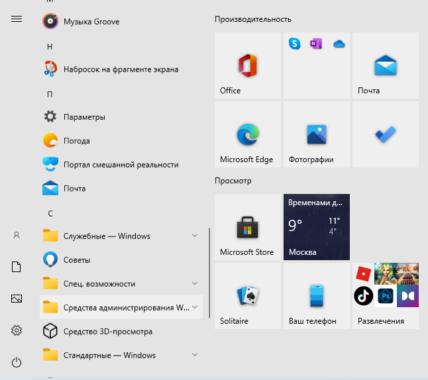Expand Средства администрирования W... folder chevron
The image size is (428, 380).
coord(195,307)
